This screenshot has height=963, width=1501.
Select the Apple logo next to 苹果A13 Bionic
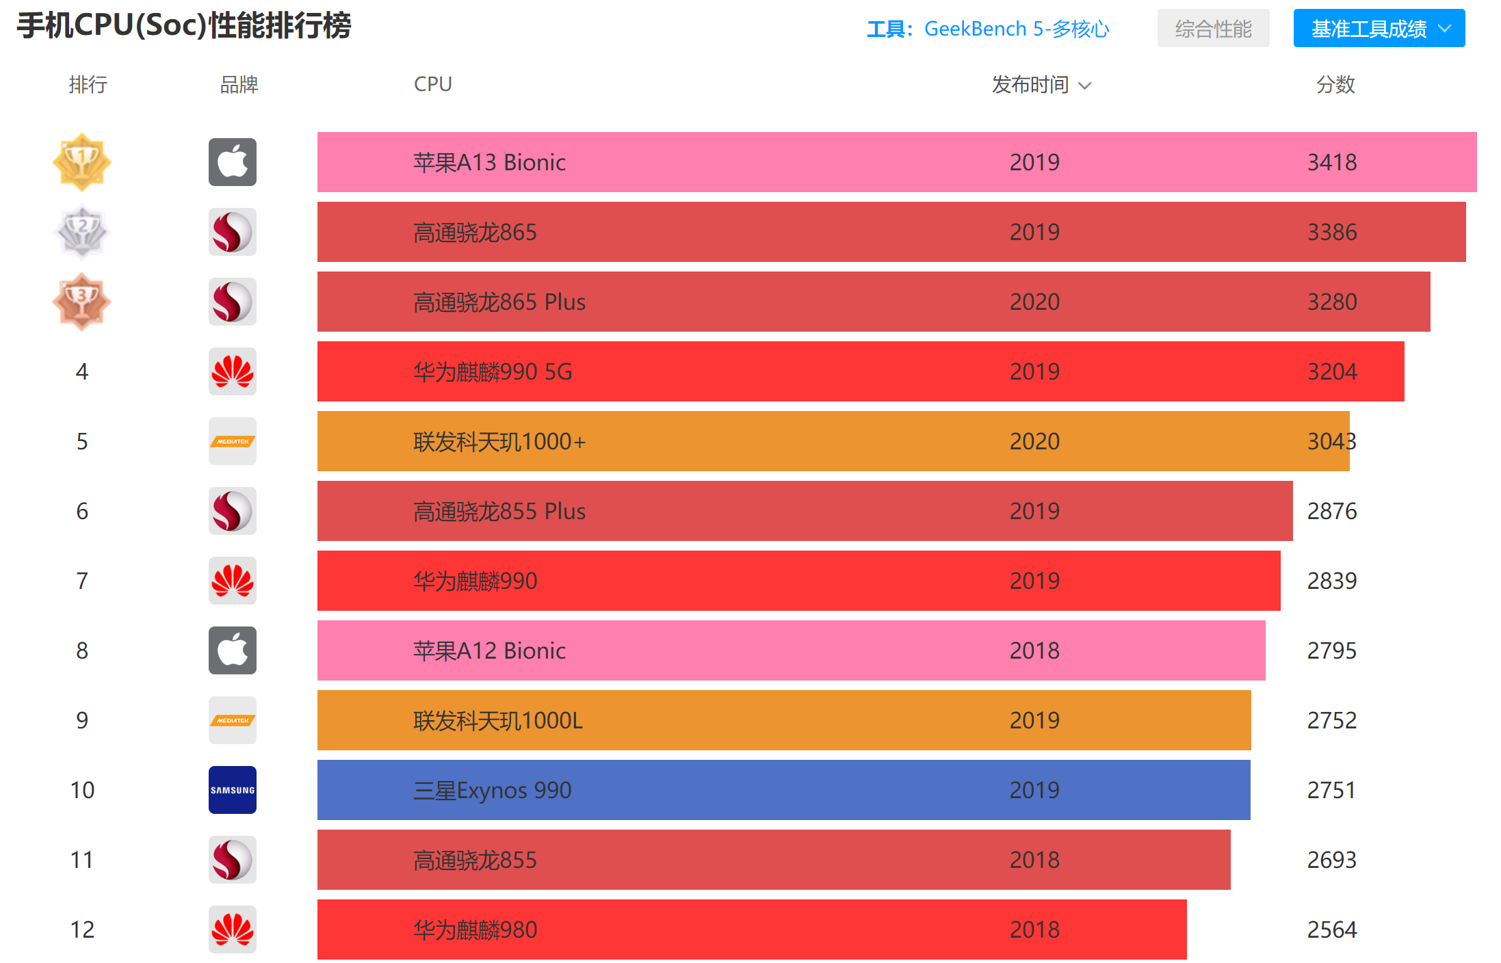(232, 162)
